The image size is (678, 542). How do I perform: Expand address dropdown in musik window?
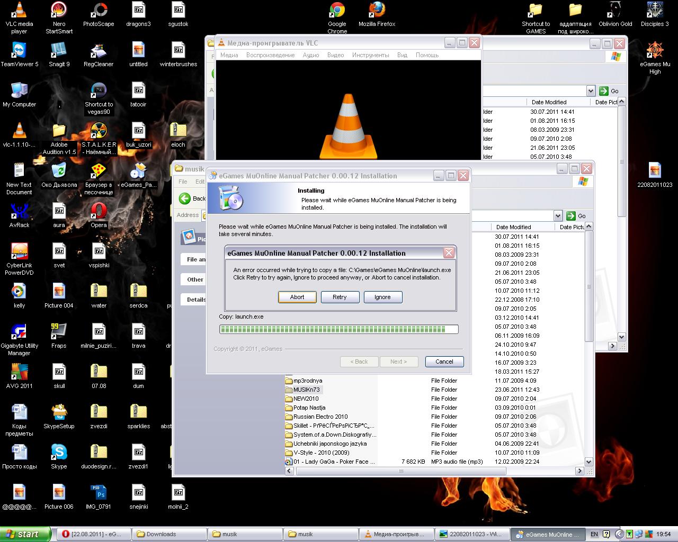tap(558, 215)
